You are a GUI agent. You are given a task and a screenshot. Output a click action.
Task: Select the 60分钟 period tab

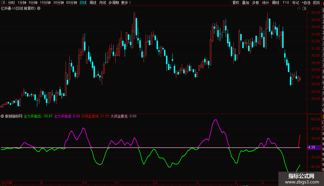72,3
